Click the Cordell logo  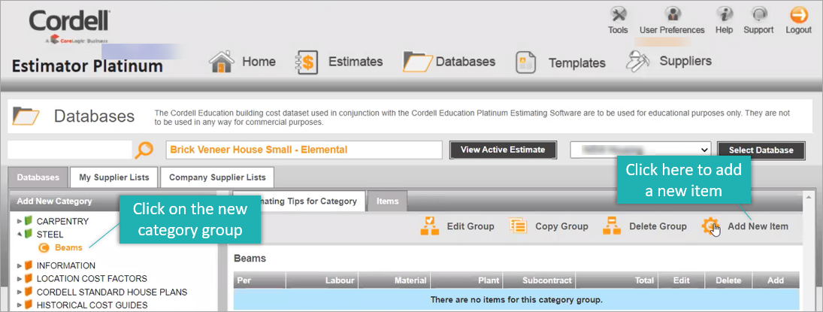click(x=69, y=26)
